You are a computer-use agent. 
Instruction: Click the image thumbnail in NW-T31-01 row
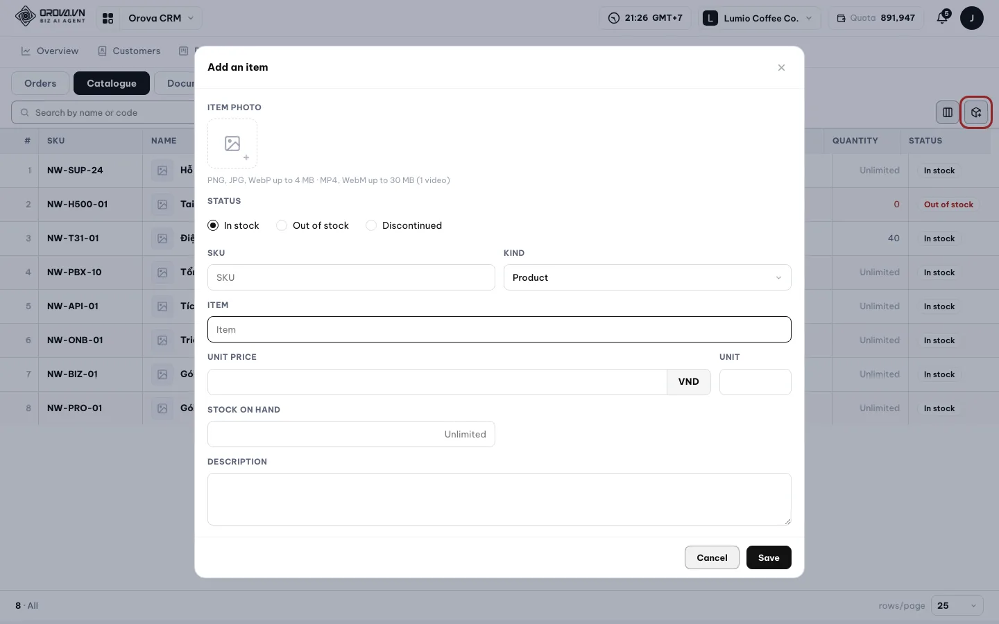[162, 239]
